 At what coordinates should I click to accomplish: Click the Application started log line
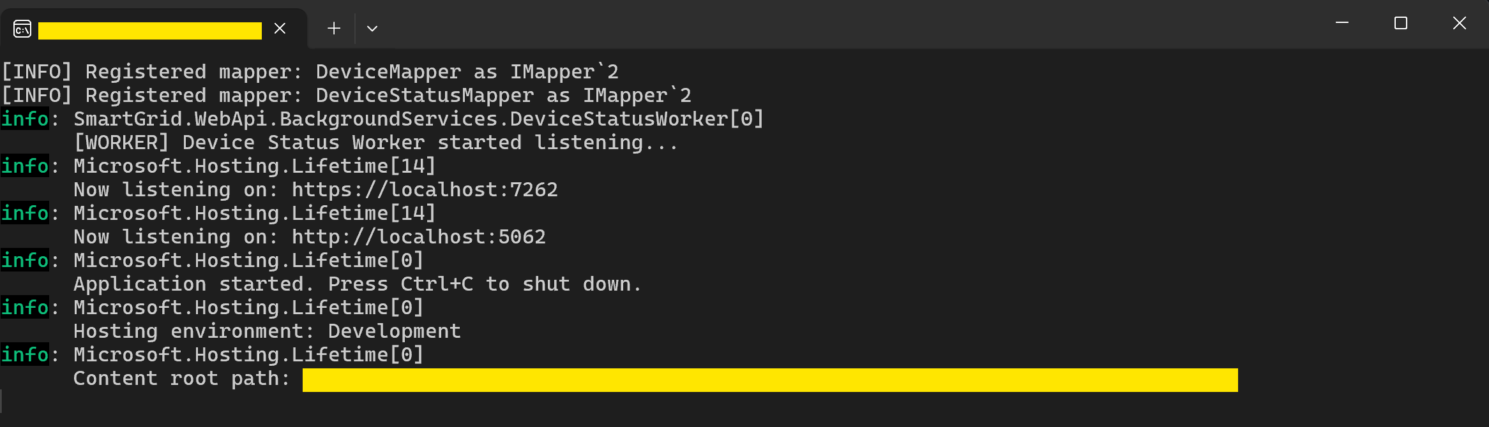pyautogui.click(x=356, y=284)
